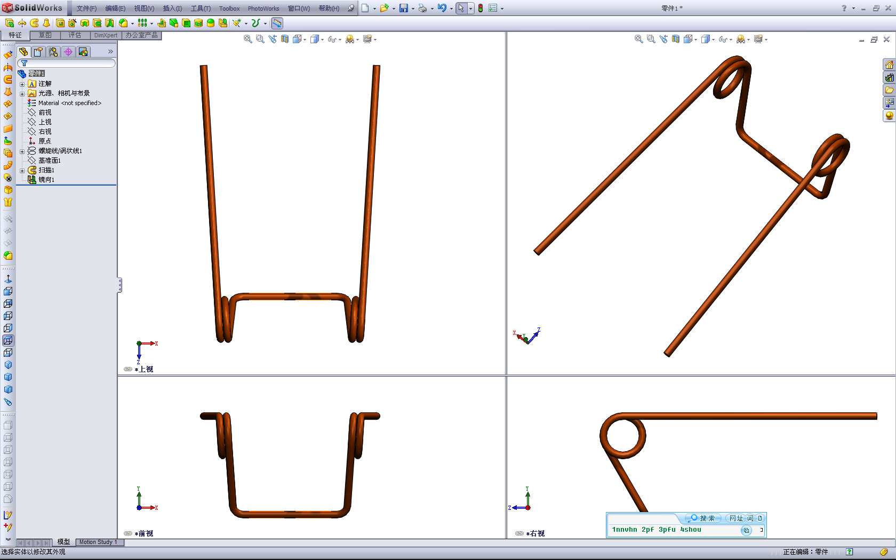Switch to the DimXpert tab
The image size is (896, 560).
[x=106, y=35]
